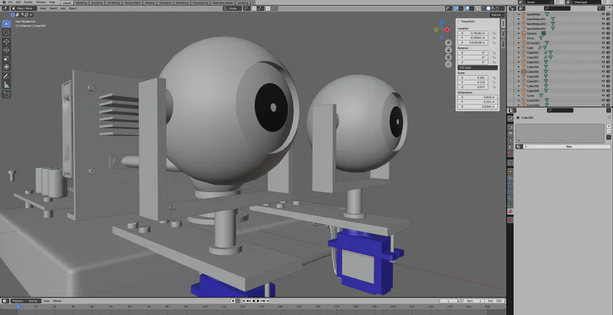The width and height of the screenshot is (613, 315).
Task: Open the Tool properties tab
Action: click(510, 118)
